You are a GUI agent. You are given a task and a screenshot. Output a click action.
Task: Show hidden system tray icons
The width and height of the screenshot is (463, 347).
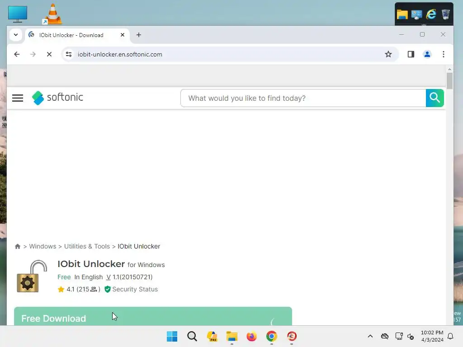[x=370, y=336]
